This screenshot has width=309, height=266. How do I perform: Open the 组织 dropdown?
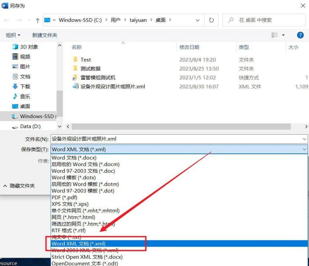click(12, 35)
